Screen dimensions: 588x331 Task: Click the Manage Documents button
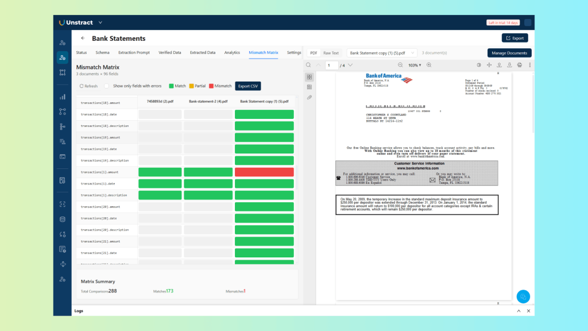tap(509, 53)
